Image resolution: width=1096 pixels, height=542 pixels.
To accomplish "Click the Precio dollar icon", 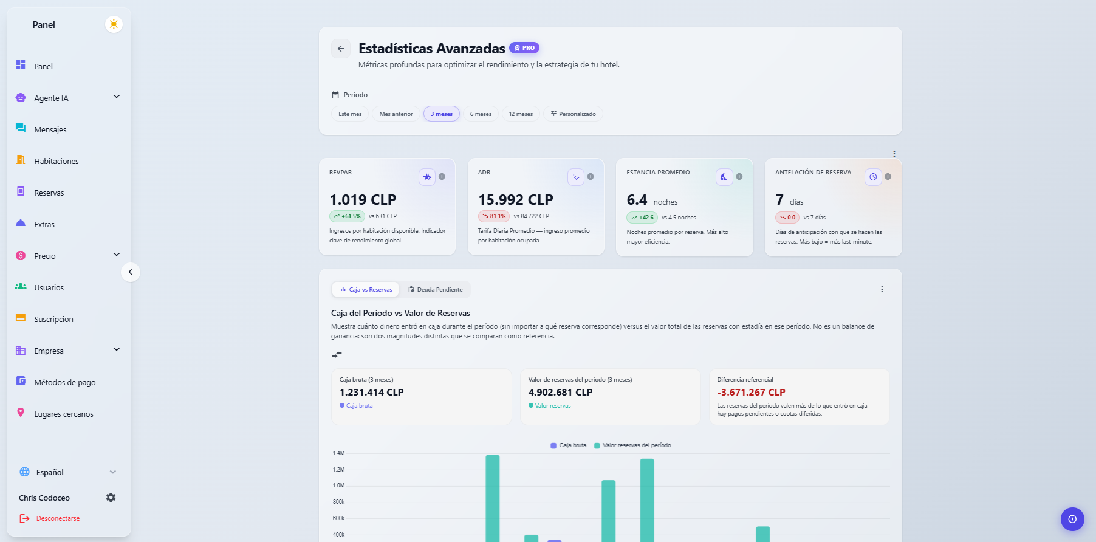I will (21, 255).
